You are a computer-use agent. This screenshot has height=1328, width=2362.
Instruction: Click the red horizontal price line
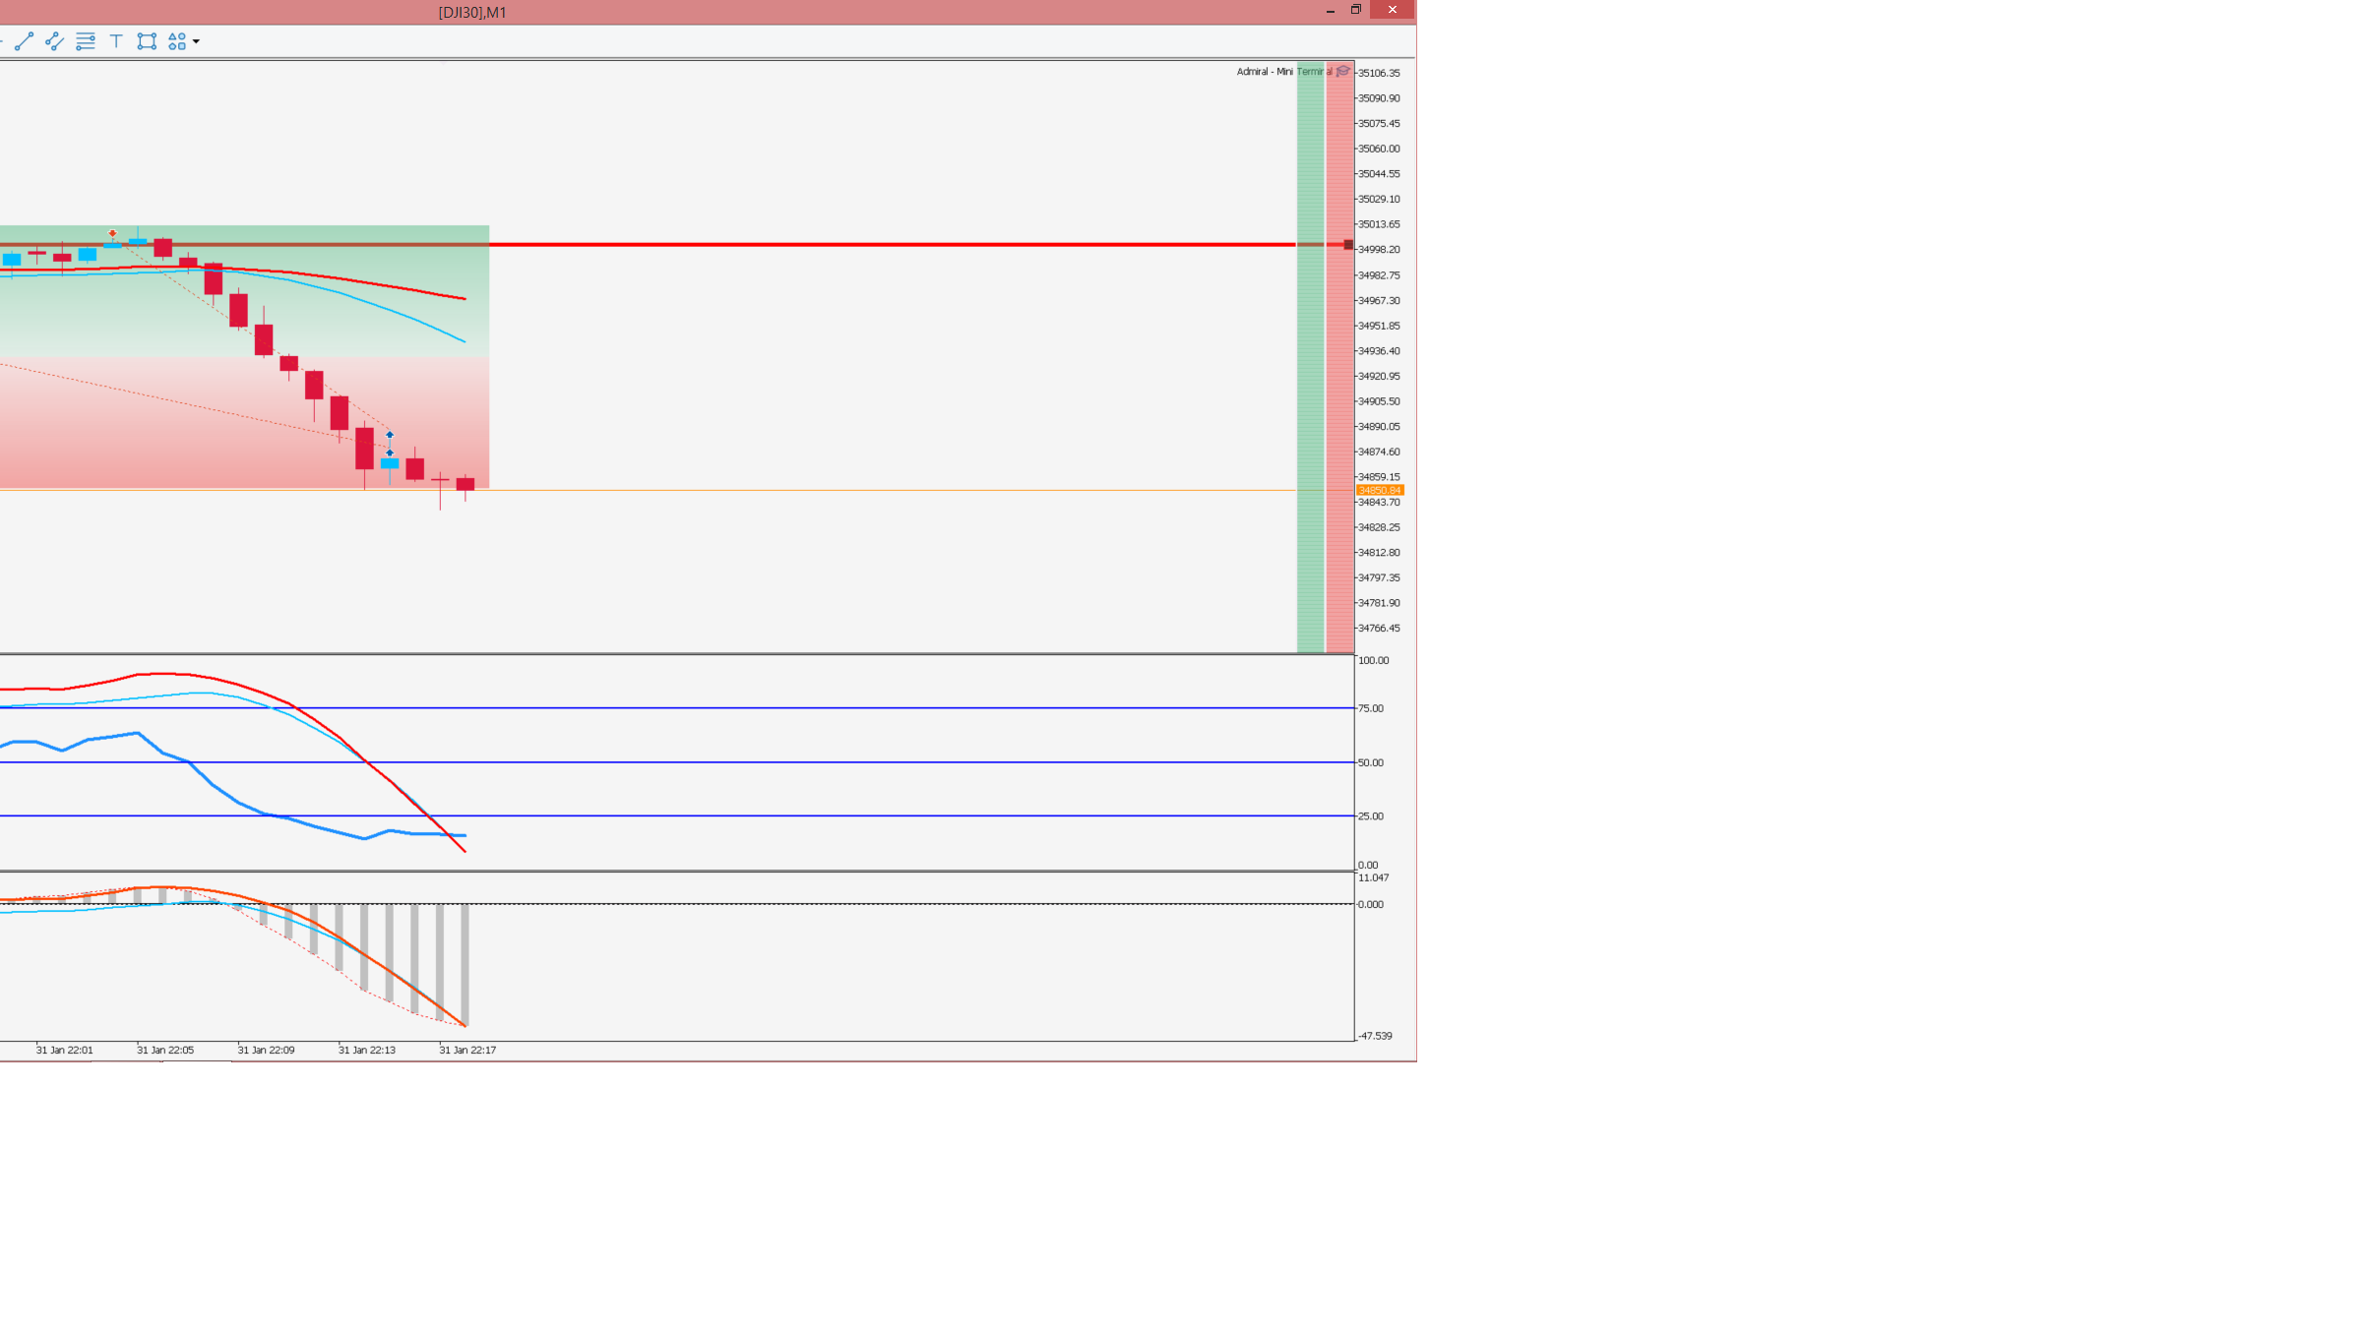click(x=886, y=244)
